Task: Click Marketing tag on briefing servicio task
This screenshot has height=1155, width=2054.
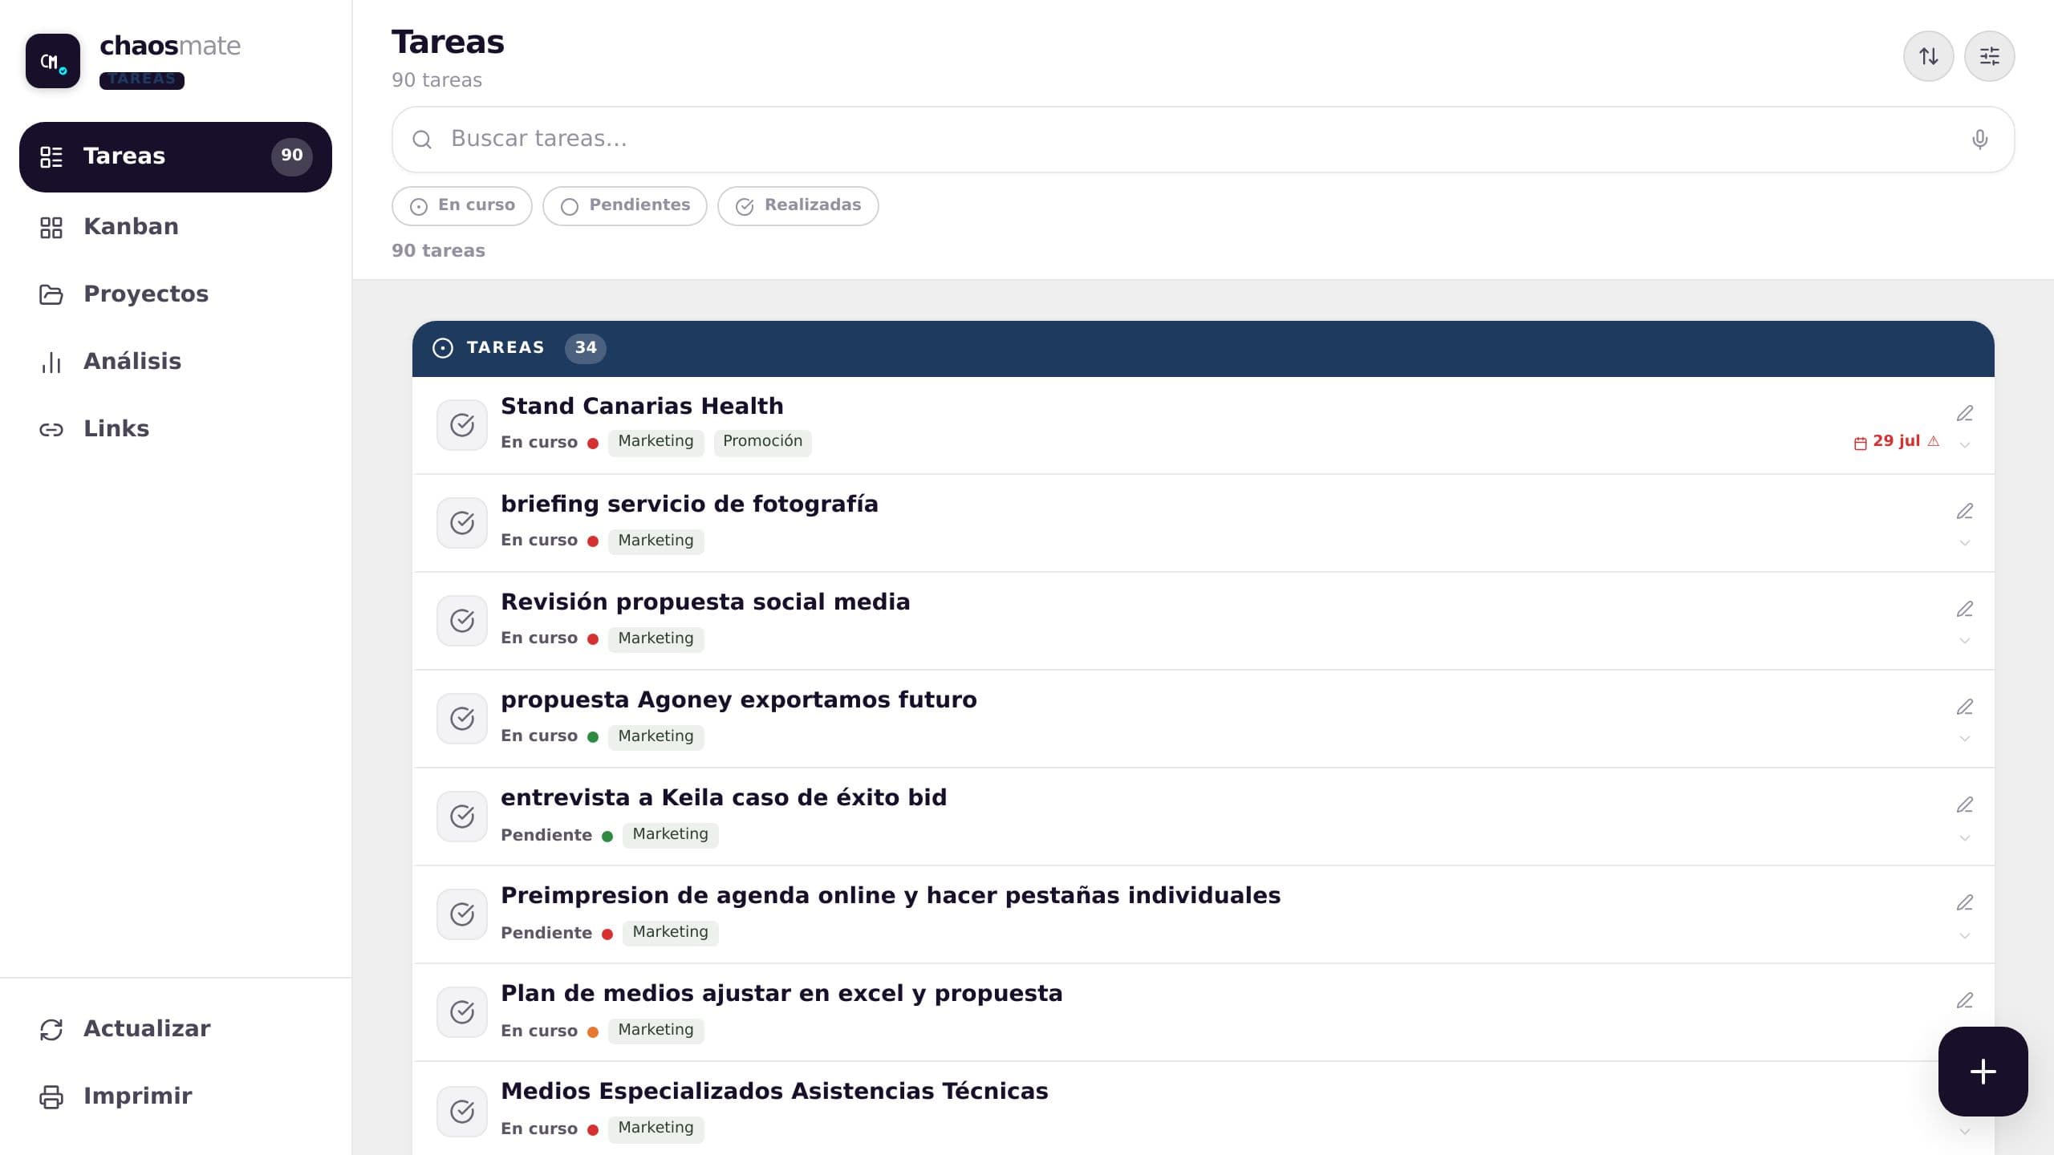Action: point(656,541)
